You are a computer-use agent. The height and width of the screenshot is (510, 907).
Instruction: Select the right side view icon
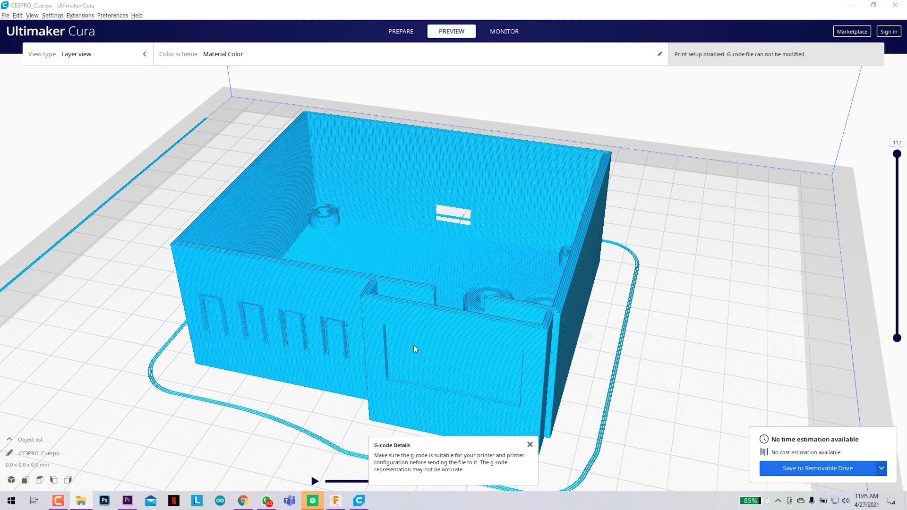click(x=68, y=480)
